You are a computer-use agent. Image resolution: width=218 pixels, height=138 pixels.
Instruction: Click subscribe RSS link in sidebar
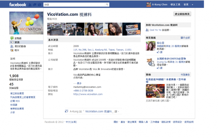[x=15, y=101]
